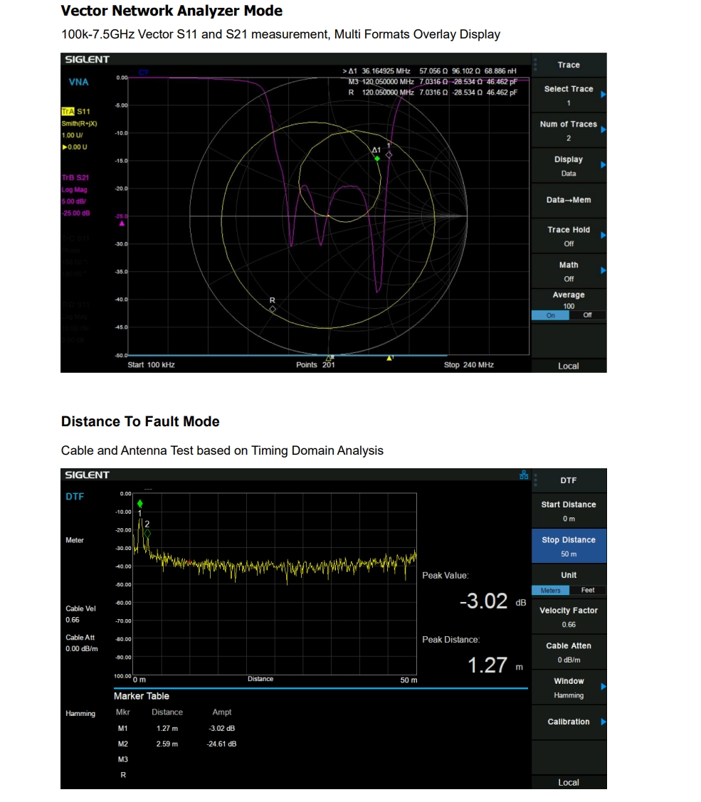
Task: Click the M2 row in Marker Table
Action: point(176,744)
